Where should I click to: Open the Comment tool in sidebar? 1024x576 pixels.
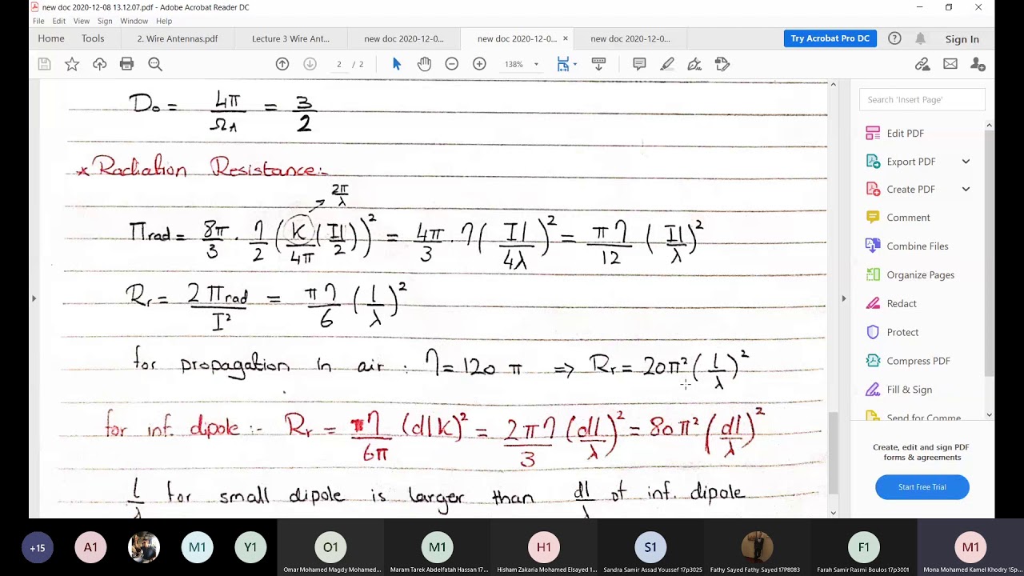908,218
